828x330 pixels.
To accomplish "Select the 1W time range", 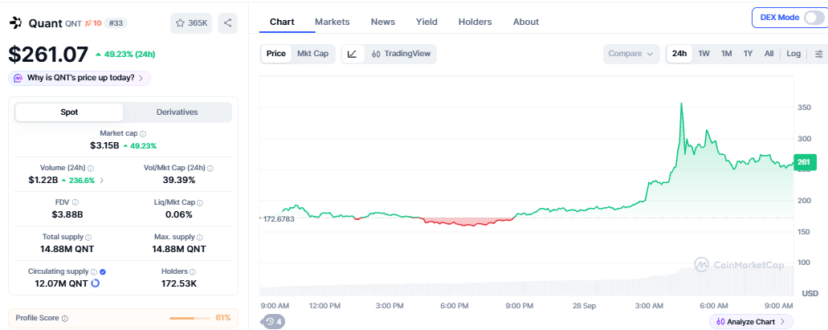I will tap(704, 54).
